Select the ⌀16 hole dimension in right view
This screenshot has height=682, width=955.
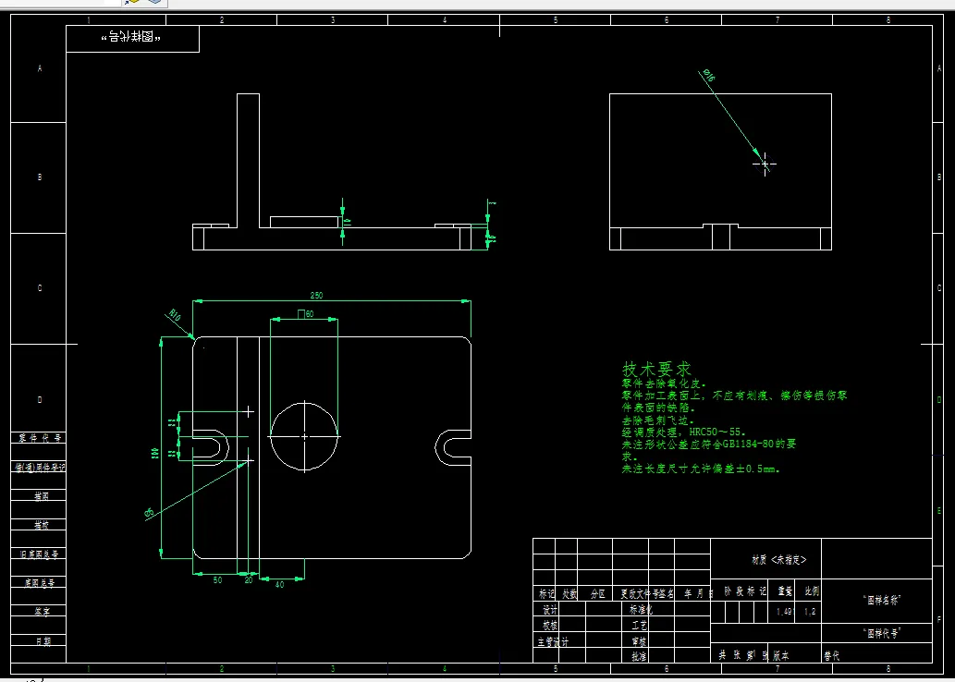click(709, 75)
